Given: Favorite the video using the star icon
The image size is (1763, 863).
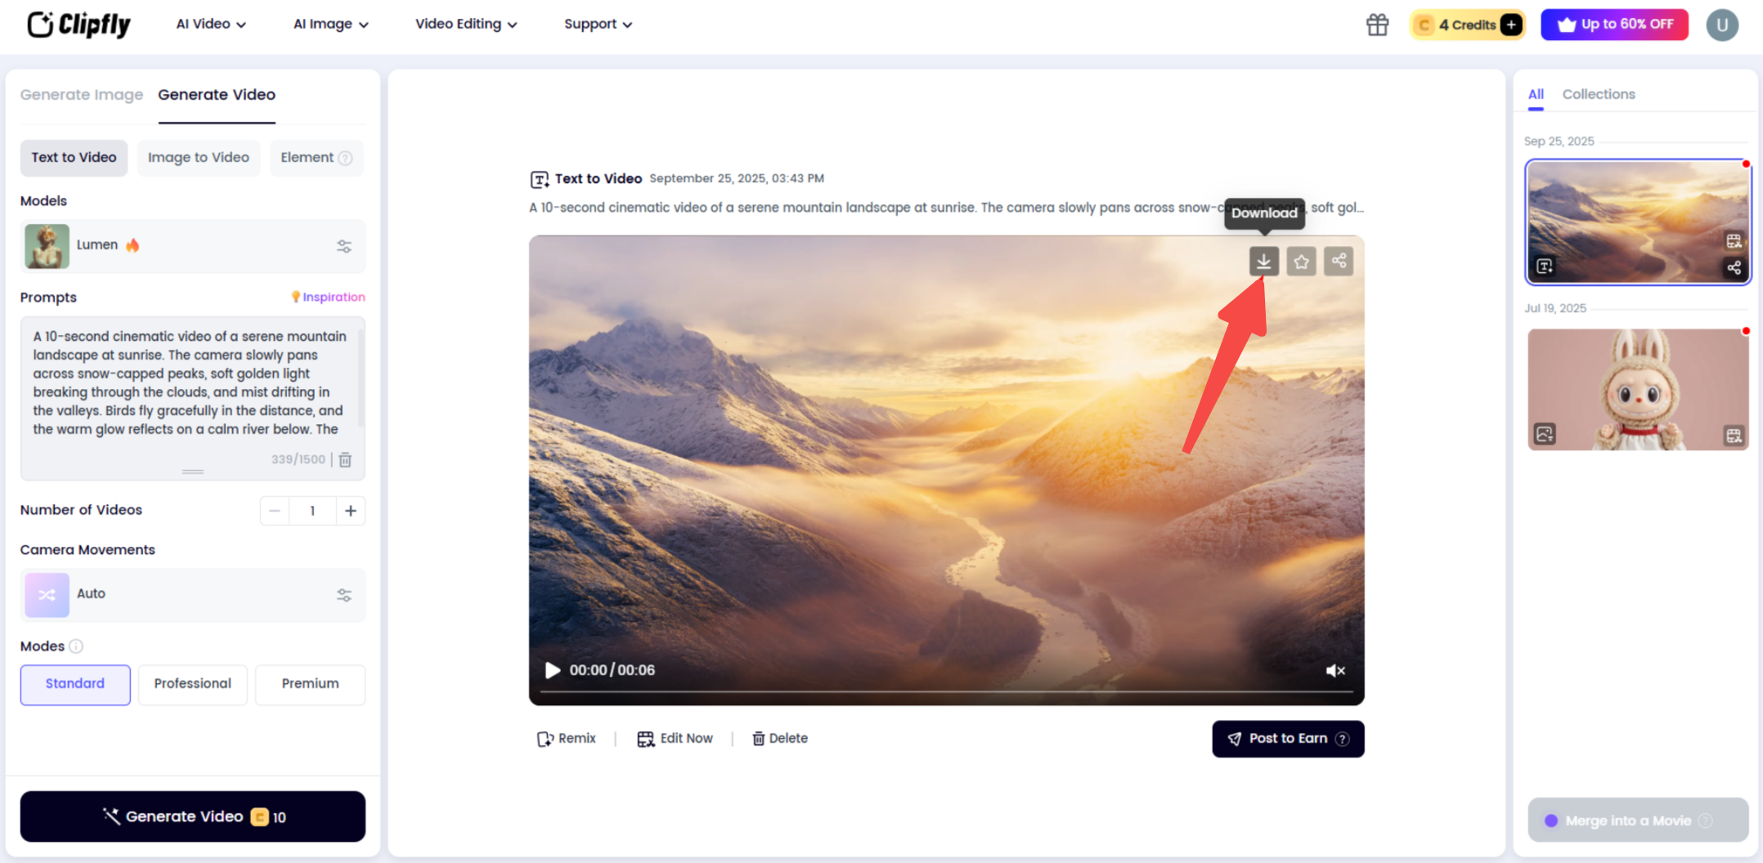Looking at the screenshot, I should point(1301,262).
